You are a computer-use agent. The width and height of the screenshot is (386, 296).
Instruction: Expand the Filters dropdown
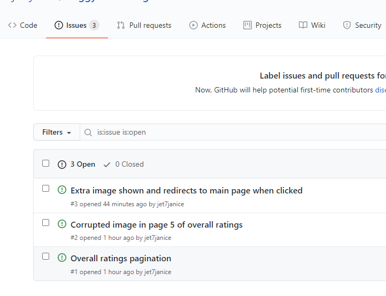[57, 132]
